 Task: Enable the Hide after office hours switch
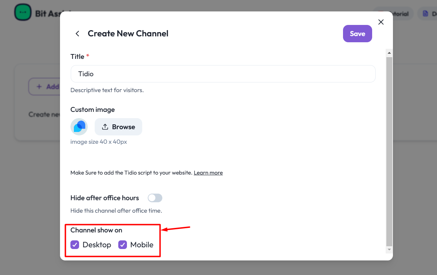[155, 198]
